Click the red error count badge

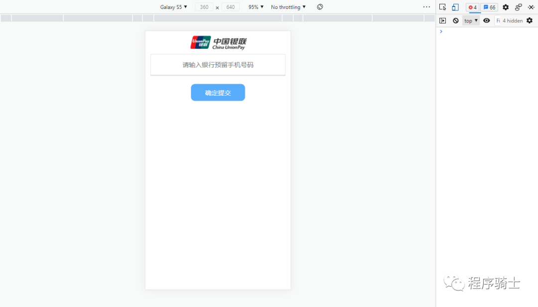472,7
